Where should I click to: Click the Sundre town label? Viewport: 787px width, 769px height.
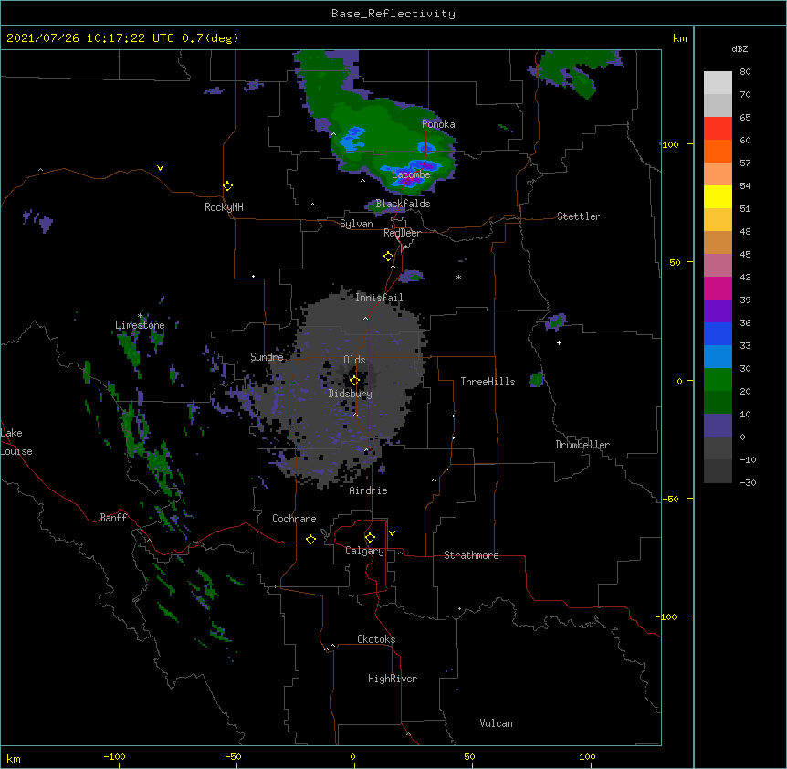pos(267,357)
